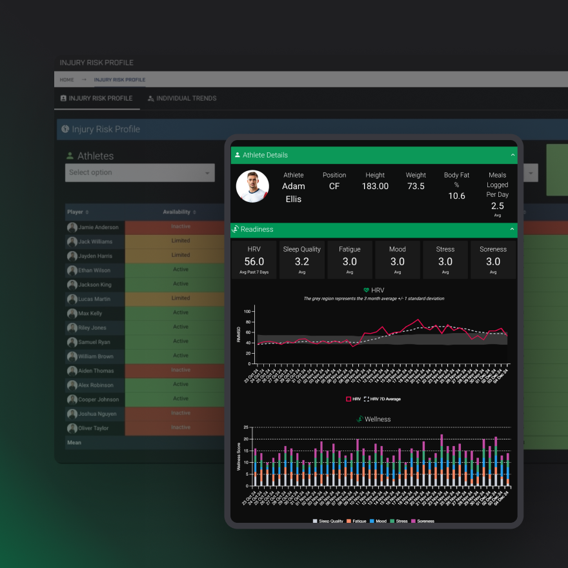Toggle Sleep Quality series in Wellness legend
The width and height of the screenshot is (568, 568).
coord(329,521)
